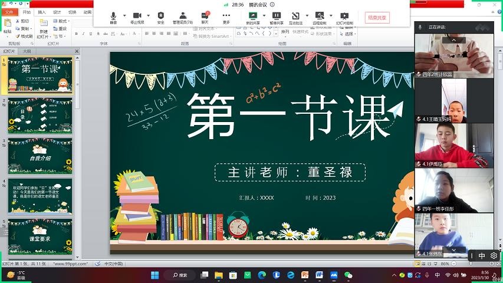Toggle the 停止视频 camera button

[x=137, y=16]
